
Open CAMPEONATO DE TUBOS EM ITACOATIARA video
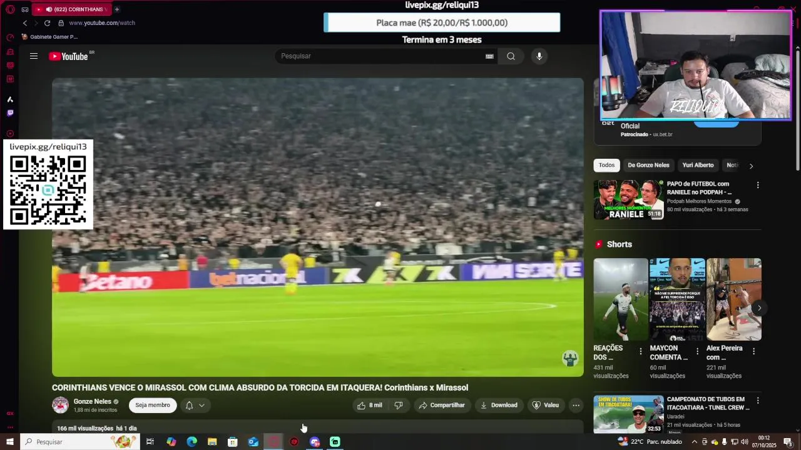pos(628,414)
